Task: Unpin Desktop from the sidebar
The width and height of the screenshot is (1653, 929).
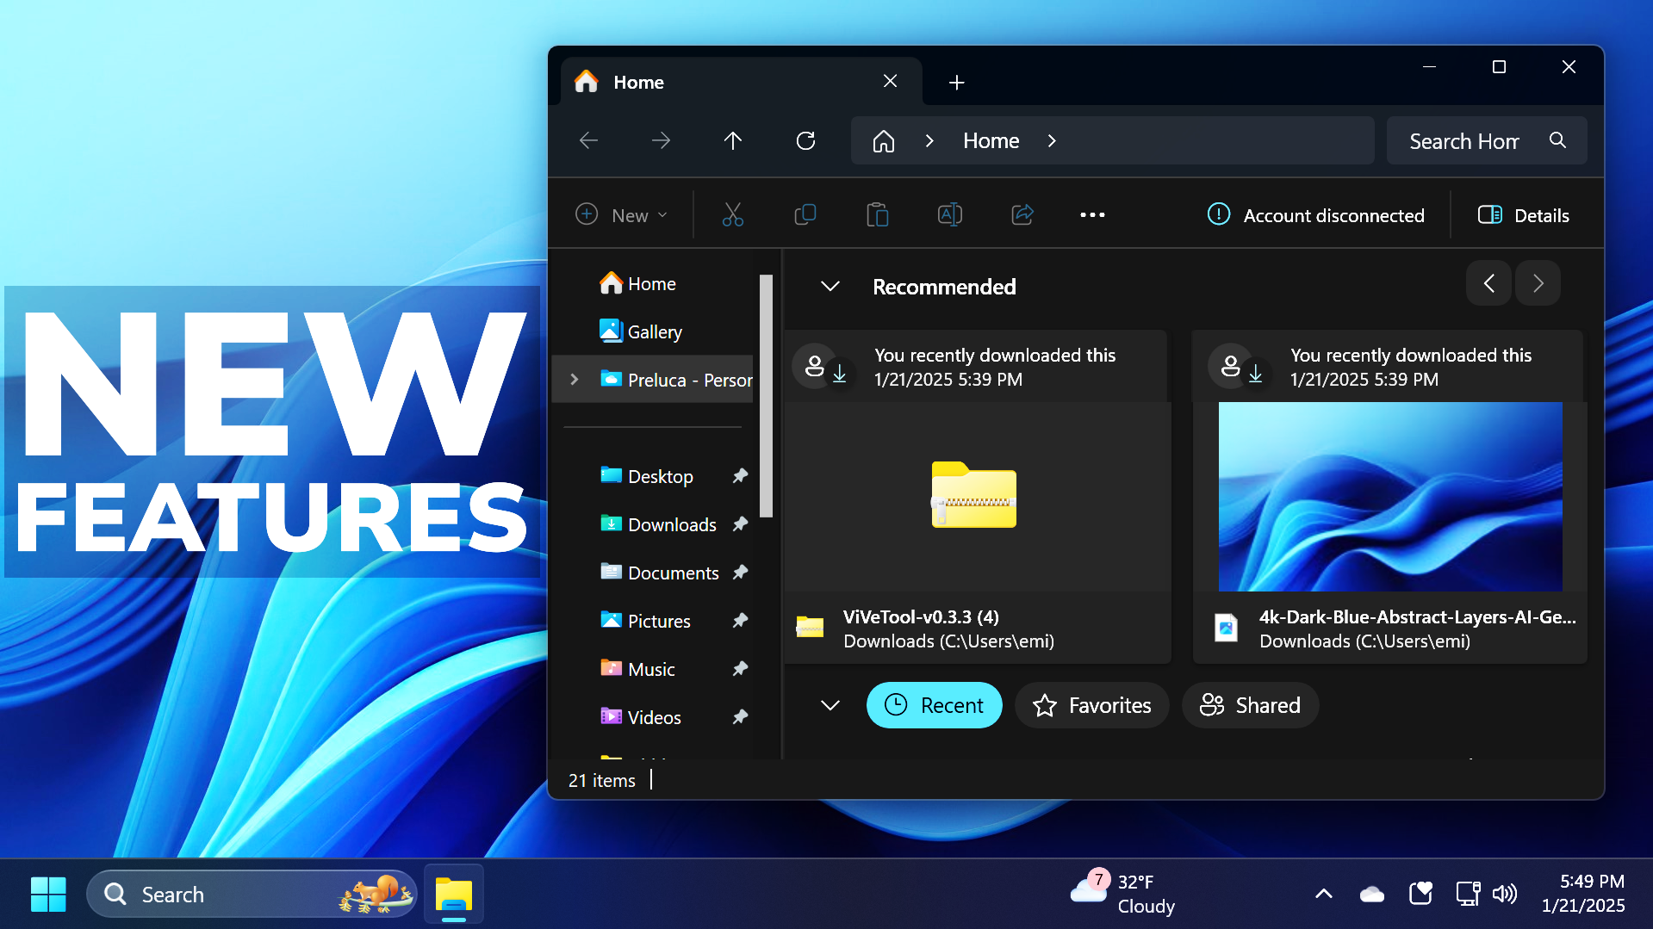Action: [741, 475]
